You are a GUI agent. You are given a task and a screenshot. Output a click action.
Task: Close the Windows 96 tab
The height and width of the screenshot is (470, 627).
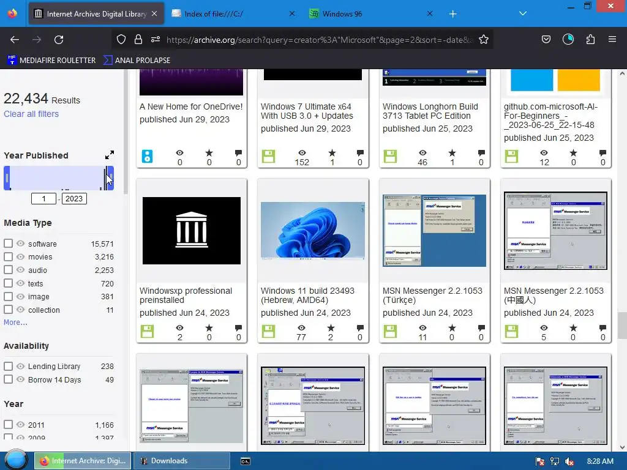click(x=429, y=13)
